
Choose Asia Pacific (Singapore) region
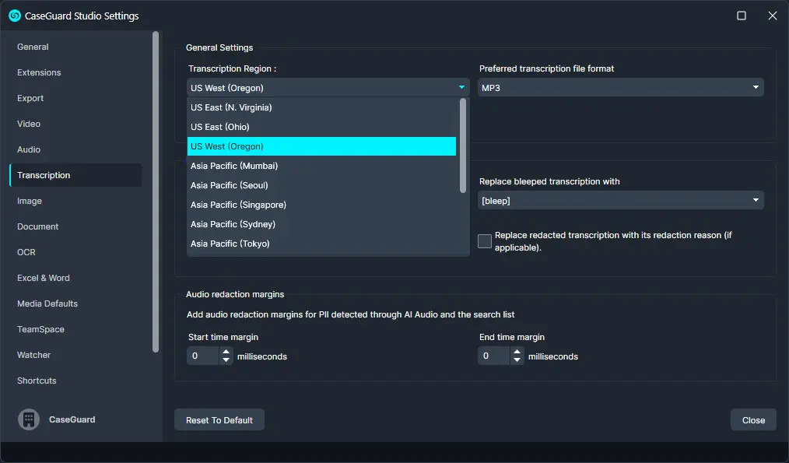[321, 205]
